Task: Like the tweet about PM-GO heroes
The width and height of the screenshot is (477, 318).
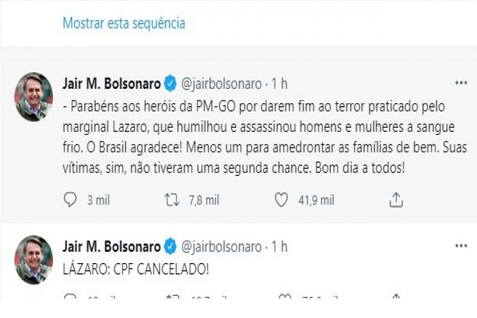Action: coord(281,200)
